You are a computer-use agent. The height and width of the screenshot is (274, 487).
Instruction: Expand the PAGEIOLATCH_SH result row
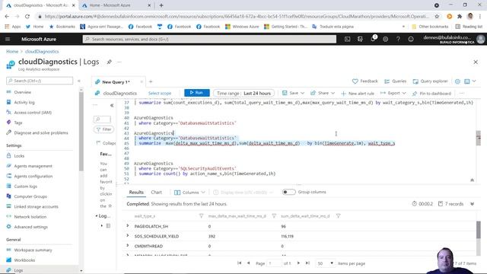128,226
